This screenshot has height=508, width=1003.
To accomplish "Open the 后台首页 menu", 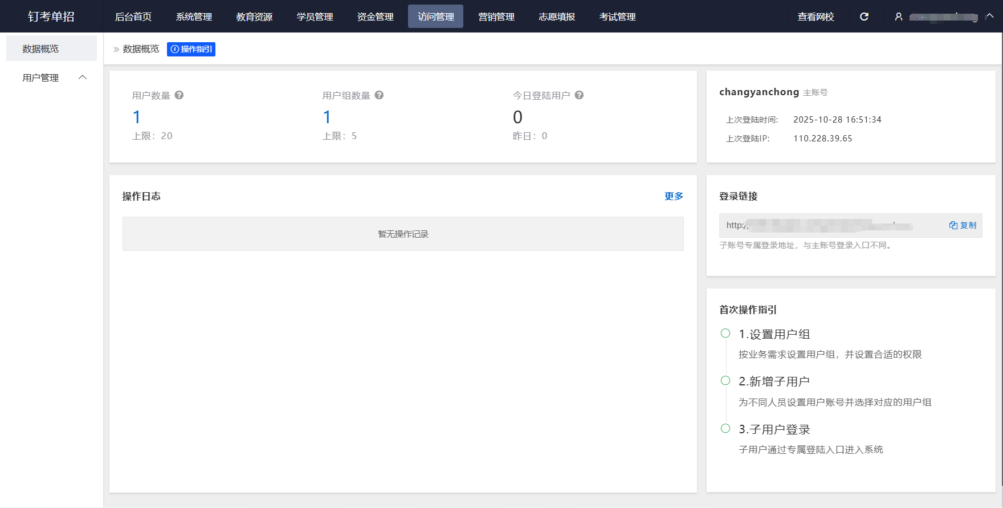I will (133, 17).
